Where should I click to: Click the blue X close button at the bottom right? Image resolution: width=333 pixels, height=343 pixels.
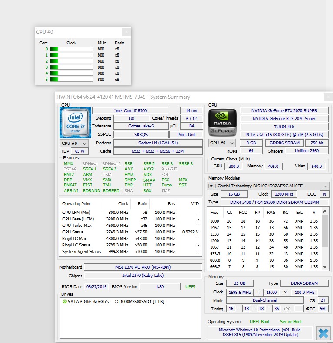pos(323,333)
